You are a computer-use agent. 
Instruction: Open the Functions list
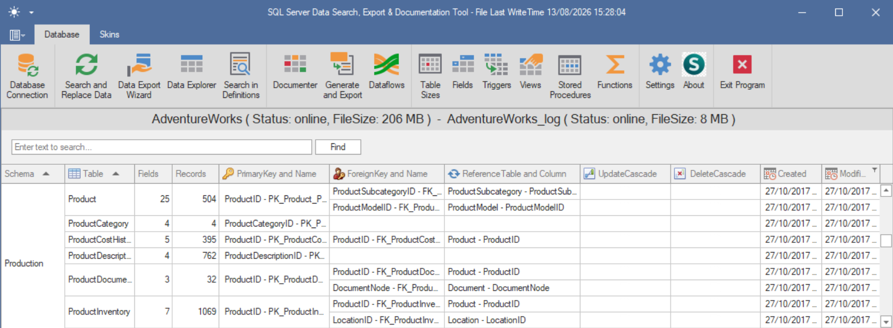(615, 71)
